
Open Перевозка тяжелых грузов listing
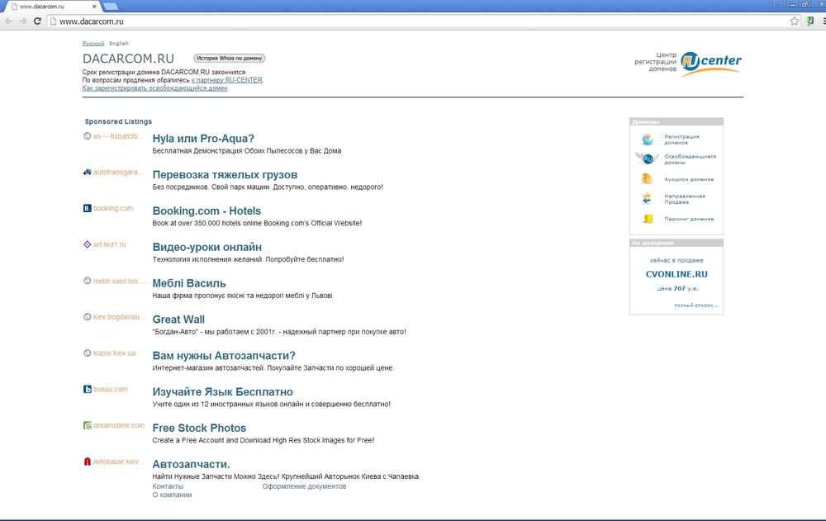coord(225,175)
